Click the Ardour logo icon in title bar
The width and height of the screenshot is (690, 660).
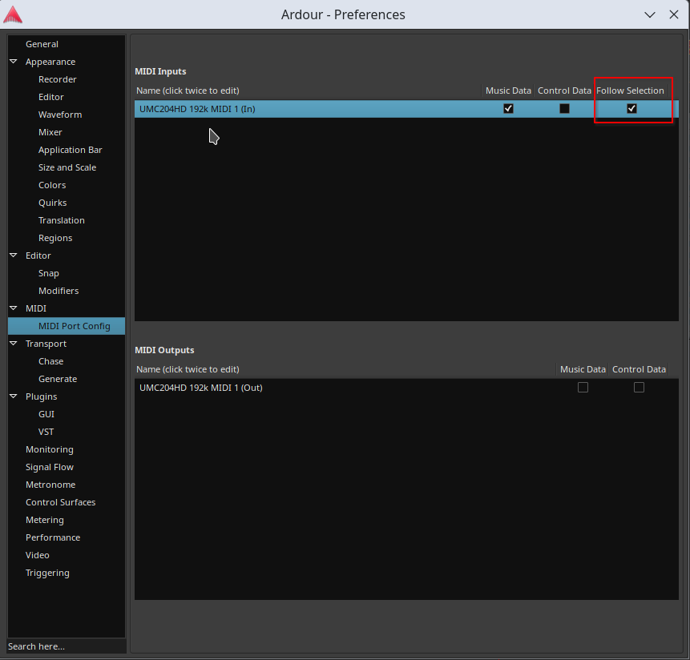click(13, 14)
